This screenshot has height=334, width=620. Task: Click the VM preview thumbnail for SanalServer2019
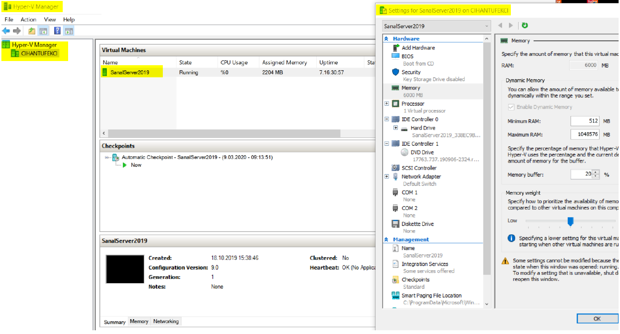125,269
